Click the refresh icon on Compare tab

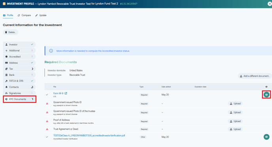coord(19,15)
